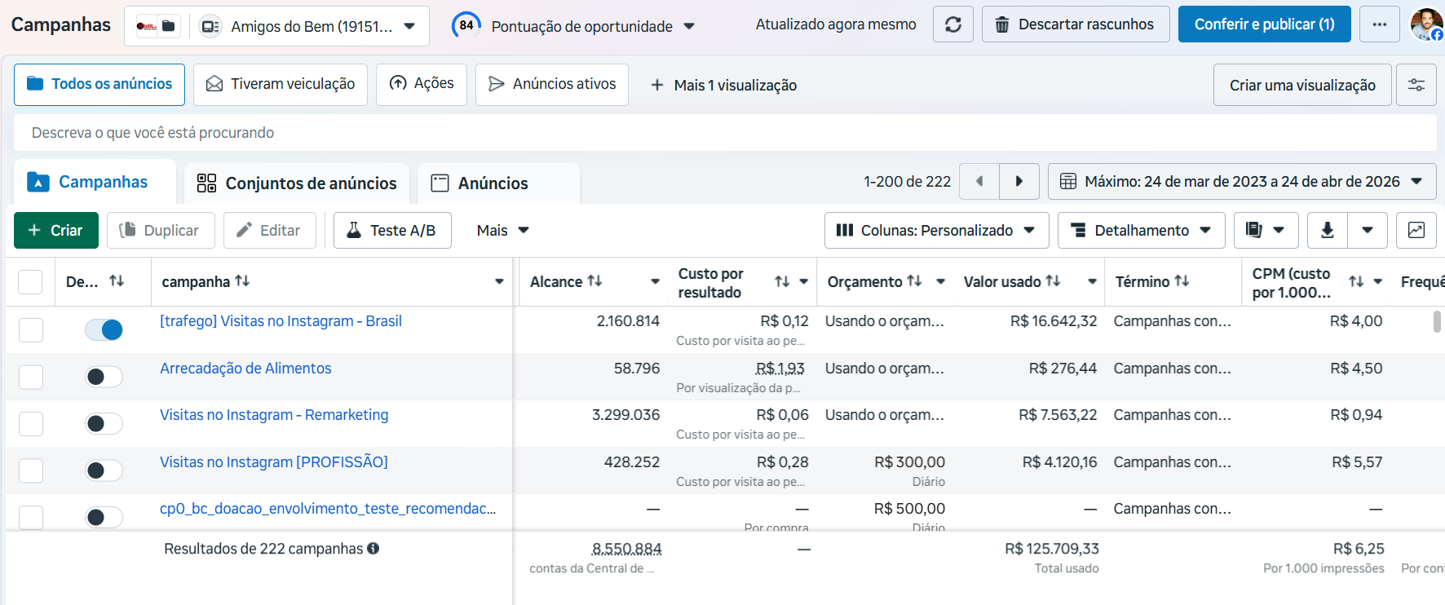Sort by Término column arrows
This screenshot has height=605, width=1445.
pos(1182,281)
